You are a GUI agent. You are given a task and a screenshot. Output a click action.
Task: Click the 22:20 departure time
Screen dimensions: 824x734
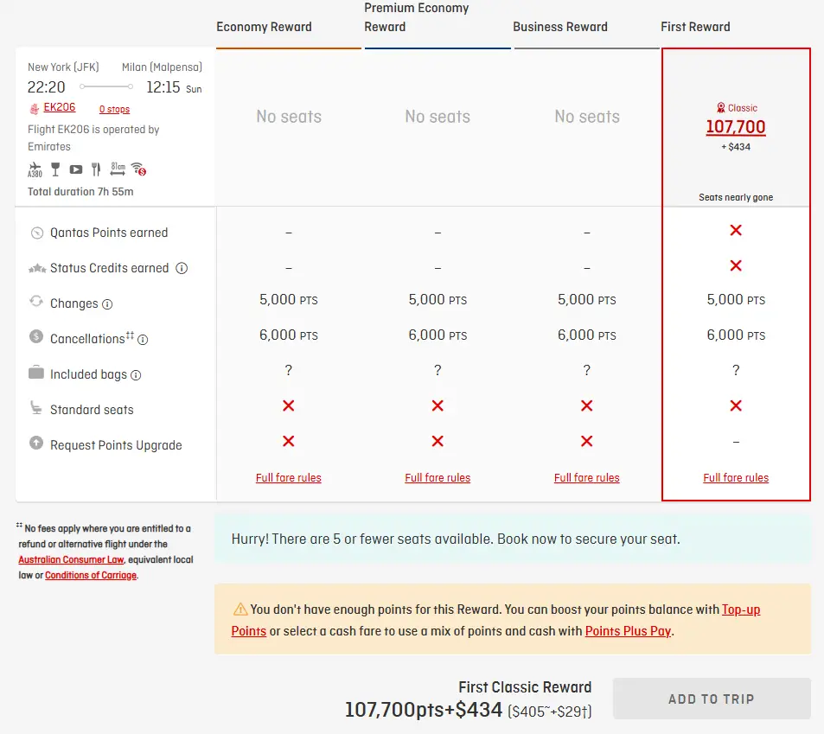pos(46,86)
